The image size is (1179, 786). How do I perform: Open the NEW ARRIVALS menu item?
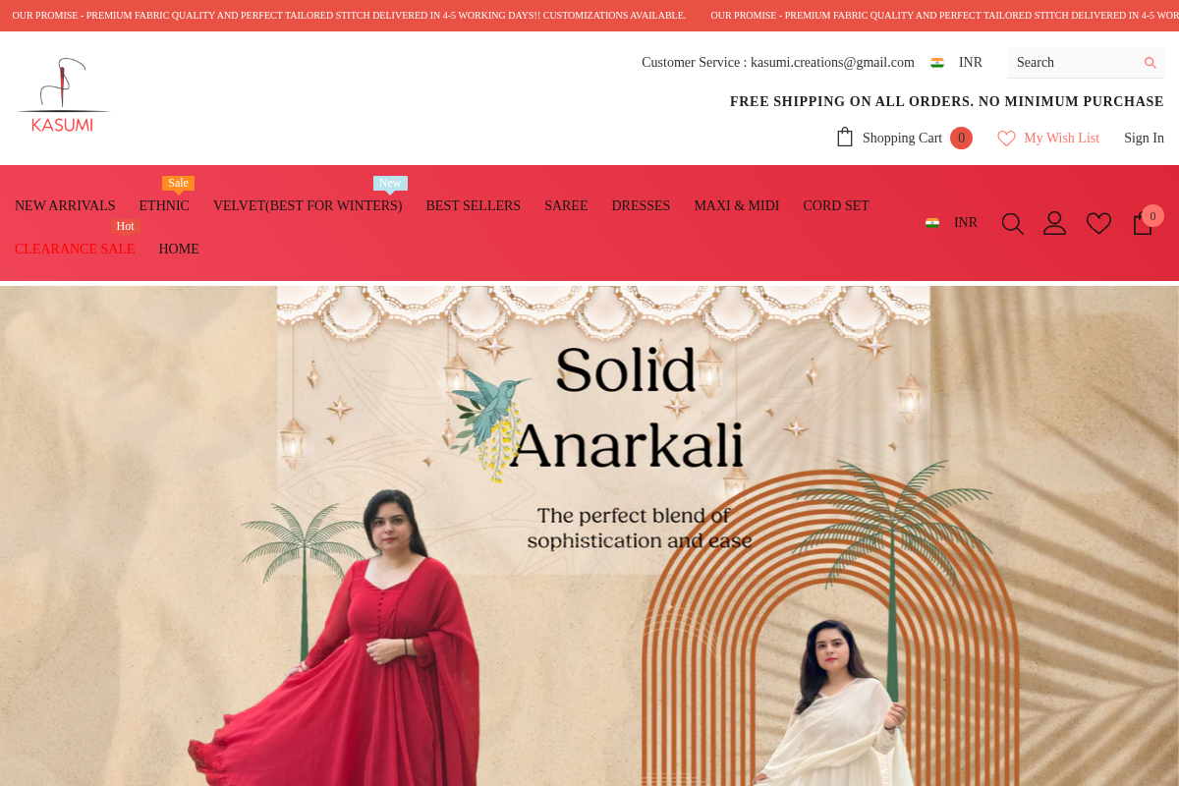click(x=65, y=206)
